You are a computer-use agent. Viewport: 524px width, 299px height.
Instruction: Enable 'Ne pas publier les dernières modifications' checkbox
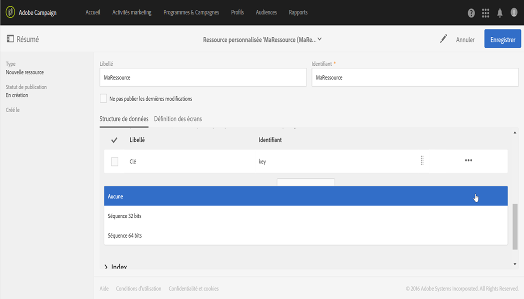click(x=104, y=99)
